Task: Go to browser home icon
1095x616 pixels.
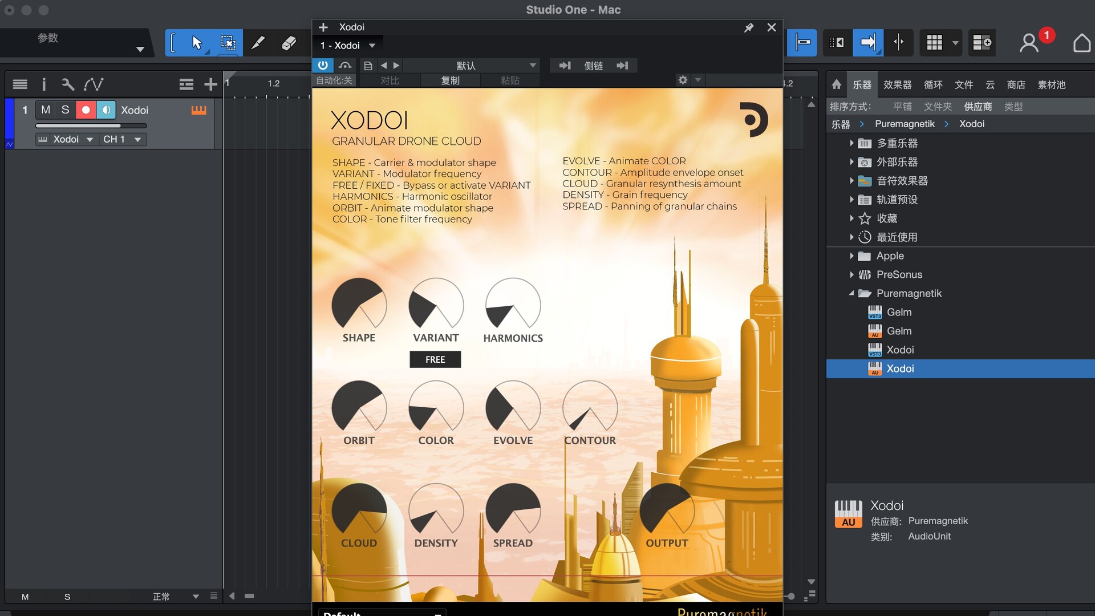Action: click(x=836, y=84)
